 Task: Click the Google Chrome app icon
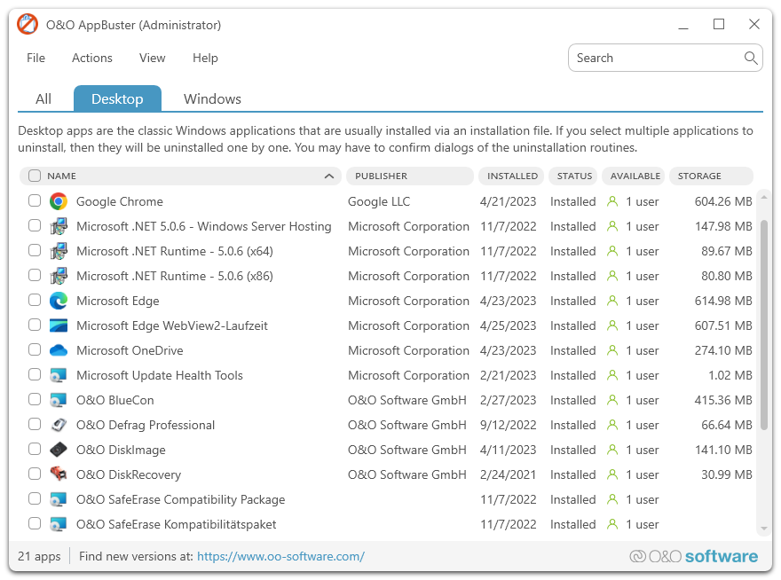coord(59,201)
